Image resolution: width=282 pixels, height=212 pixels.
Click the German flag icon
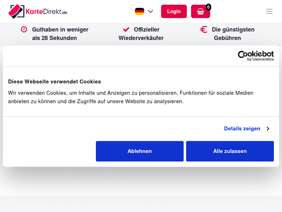tap(139, 11)
